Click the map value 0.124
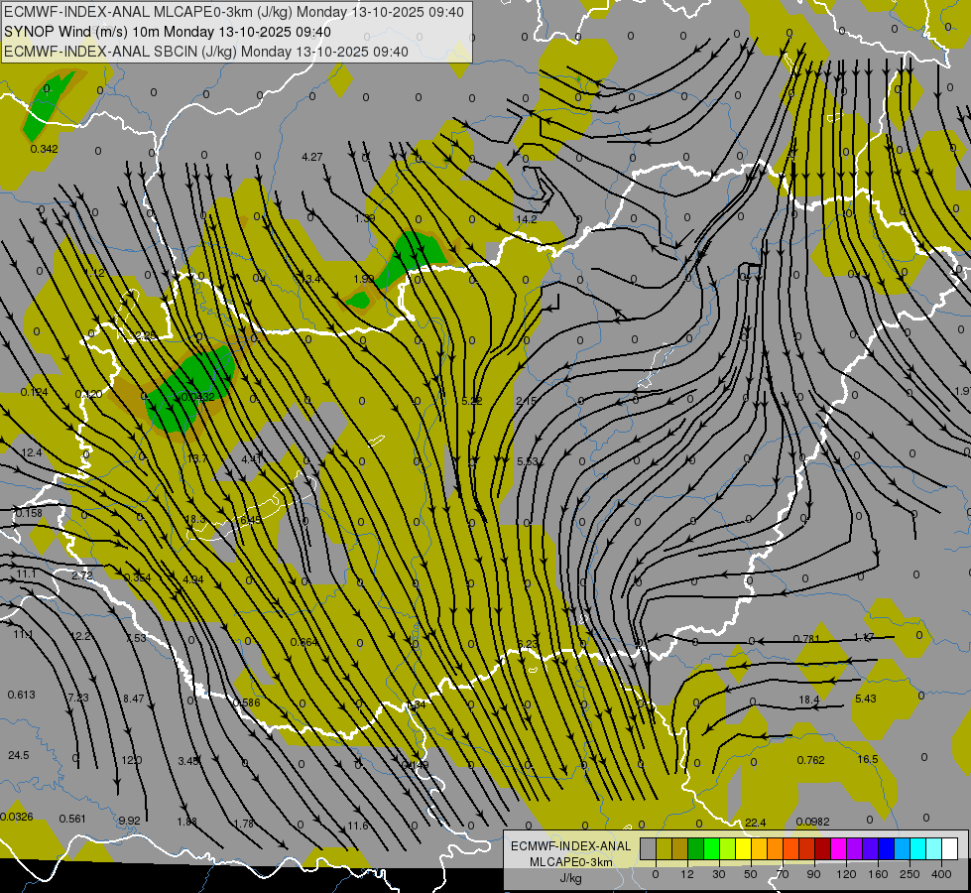 point(34,392)
